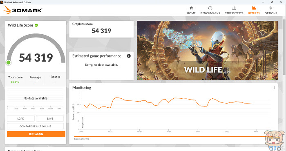
Task: Open Options gear icon
Action: click(270, 8)
